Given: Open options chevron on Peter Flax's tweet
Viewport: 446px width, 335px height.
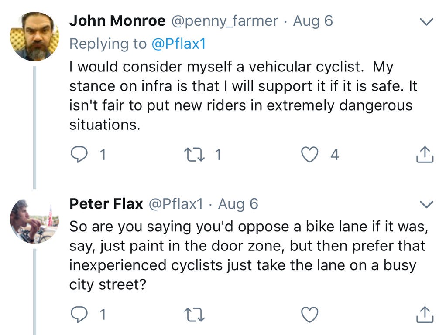Looking at the screenshot, I should [426, 204].
